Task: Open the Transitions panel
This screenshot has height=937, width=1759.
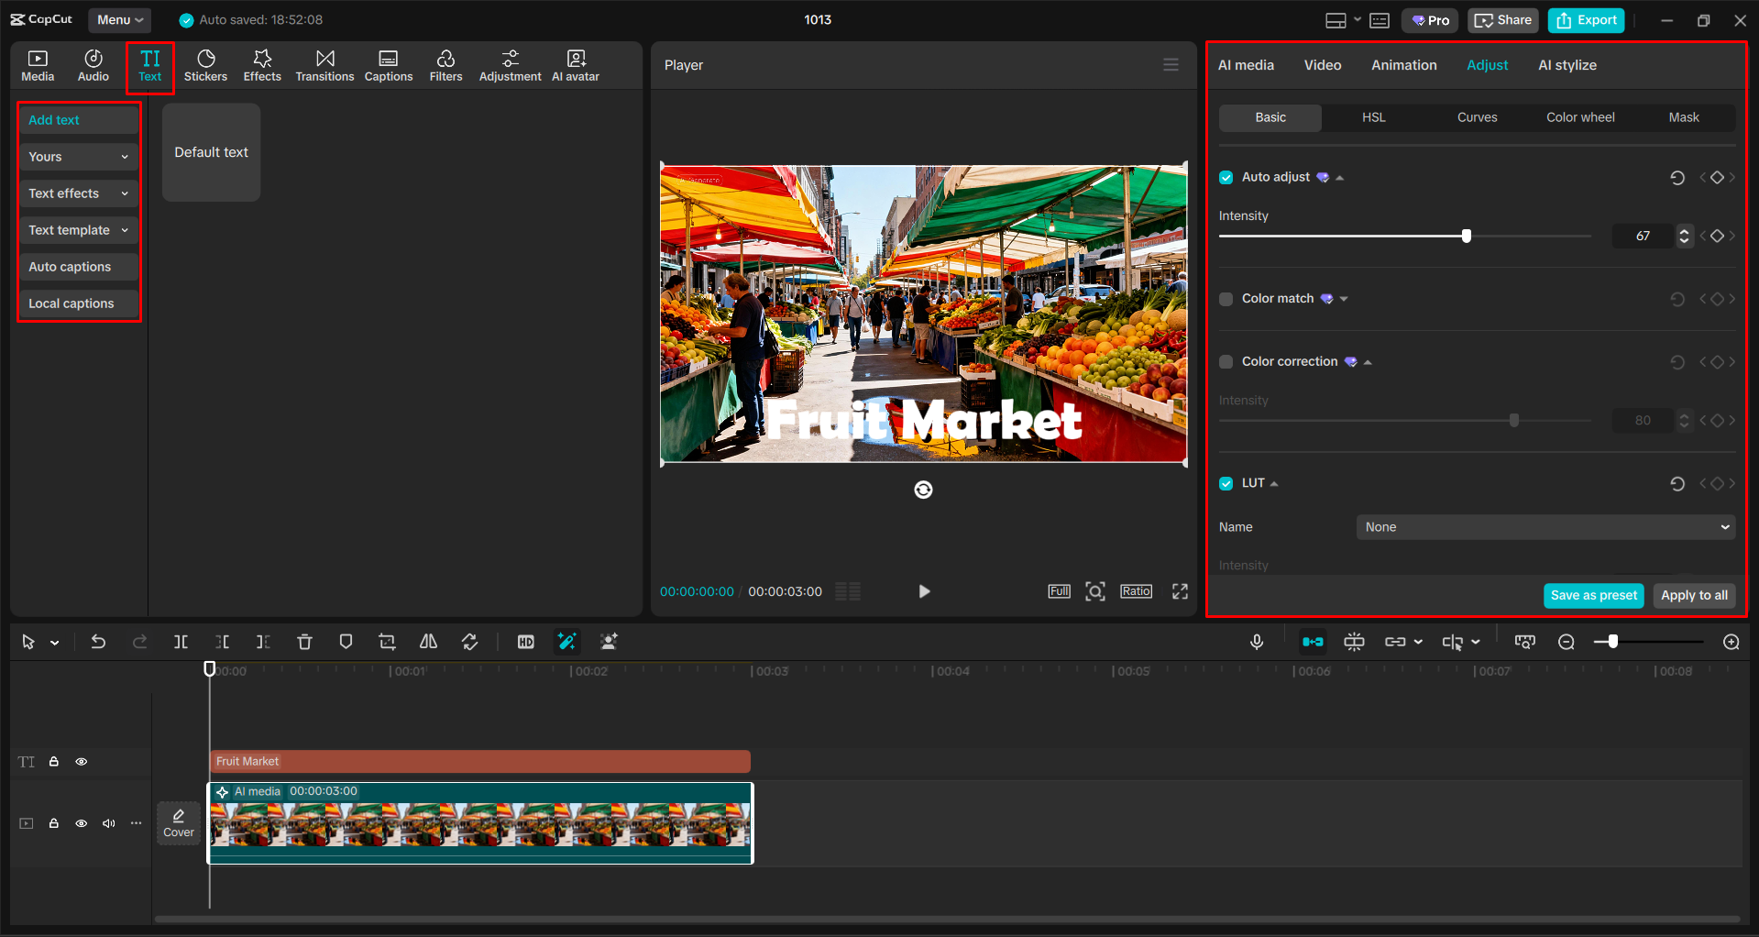Action: tap(324, 64)
